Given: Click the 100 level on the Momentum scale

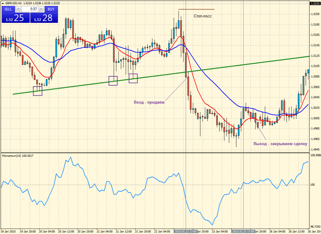Looking at the screenshot, I should coord(313,184).
